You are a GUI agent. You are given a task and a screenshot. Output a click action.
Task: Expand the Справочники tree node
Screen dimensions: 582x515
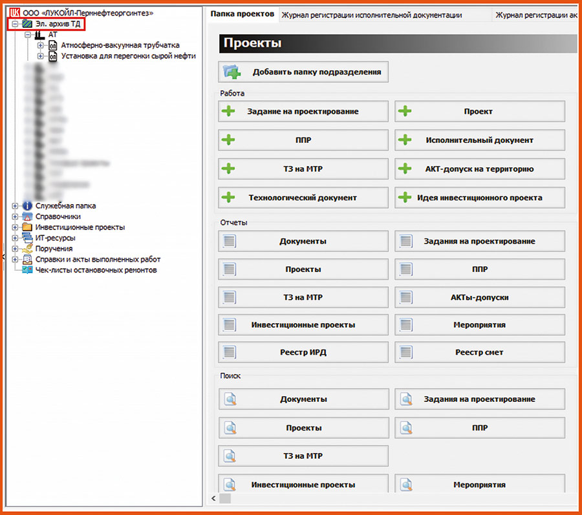pyautogui.click(x=16, y=217)
